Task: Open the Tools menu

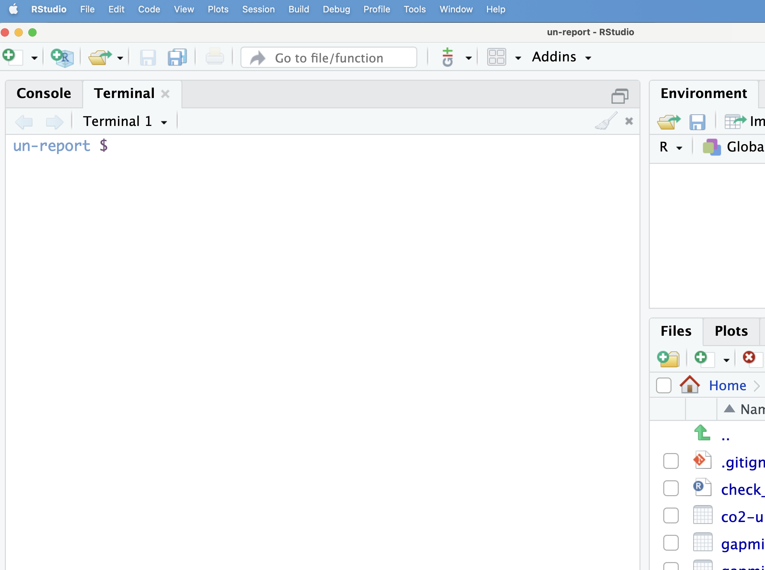Action: (x=415, y=9)
